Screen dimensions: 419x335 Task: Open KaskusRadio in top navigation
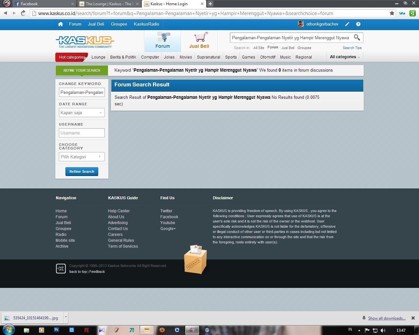[x=146, y=24]
